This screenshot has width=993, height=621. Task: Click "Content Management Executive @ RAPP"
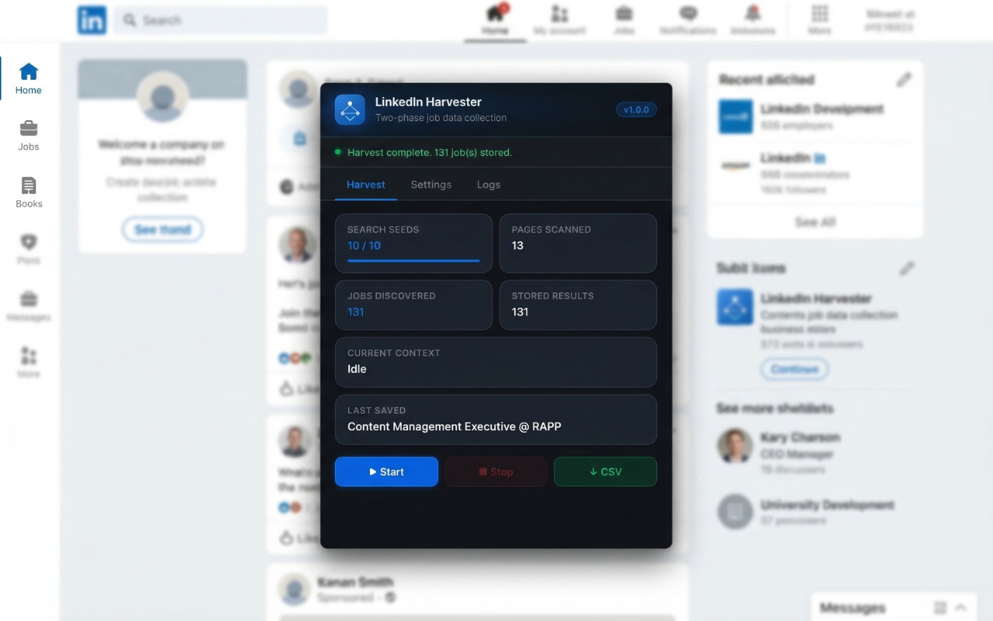point(455,426)
